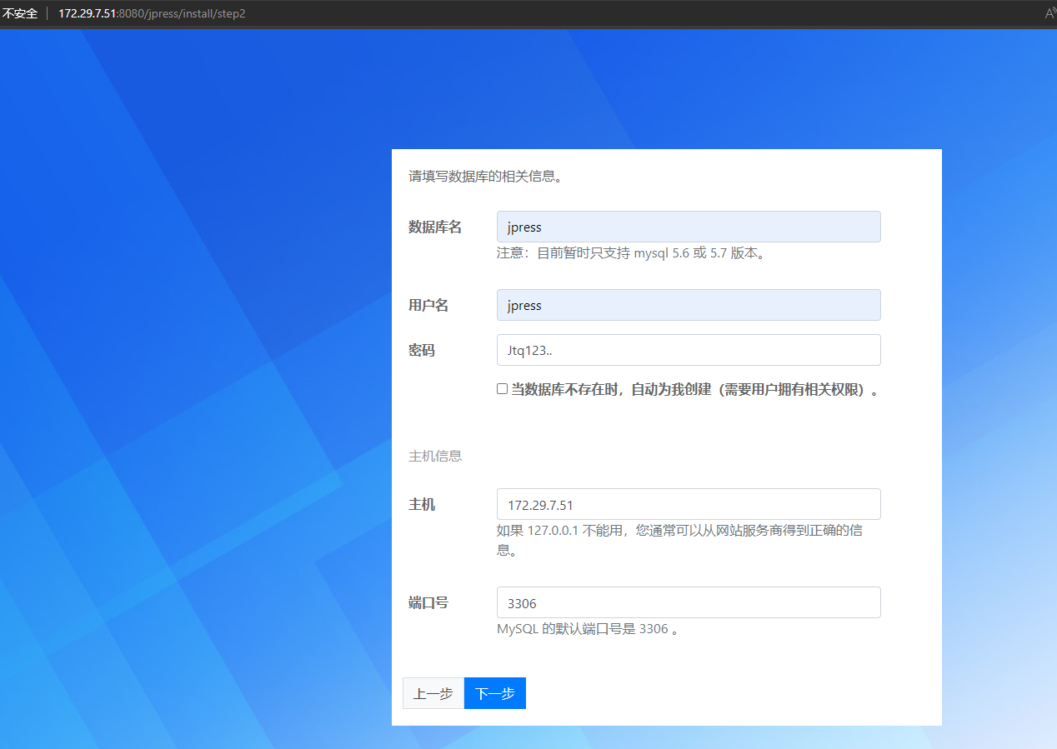
Task: Click the read-aloud icon in address bar
Action: click(x=1049, y=14)
